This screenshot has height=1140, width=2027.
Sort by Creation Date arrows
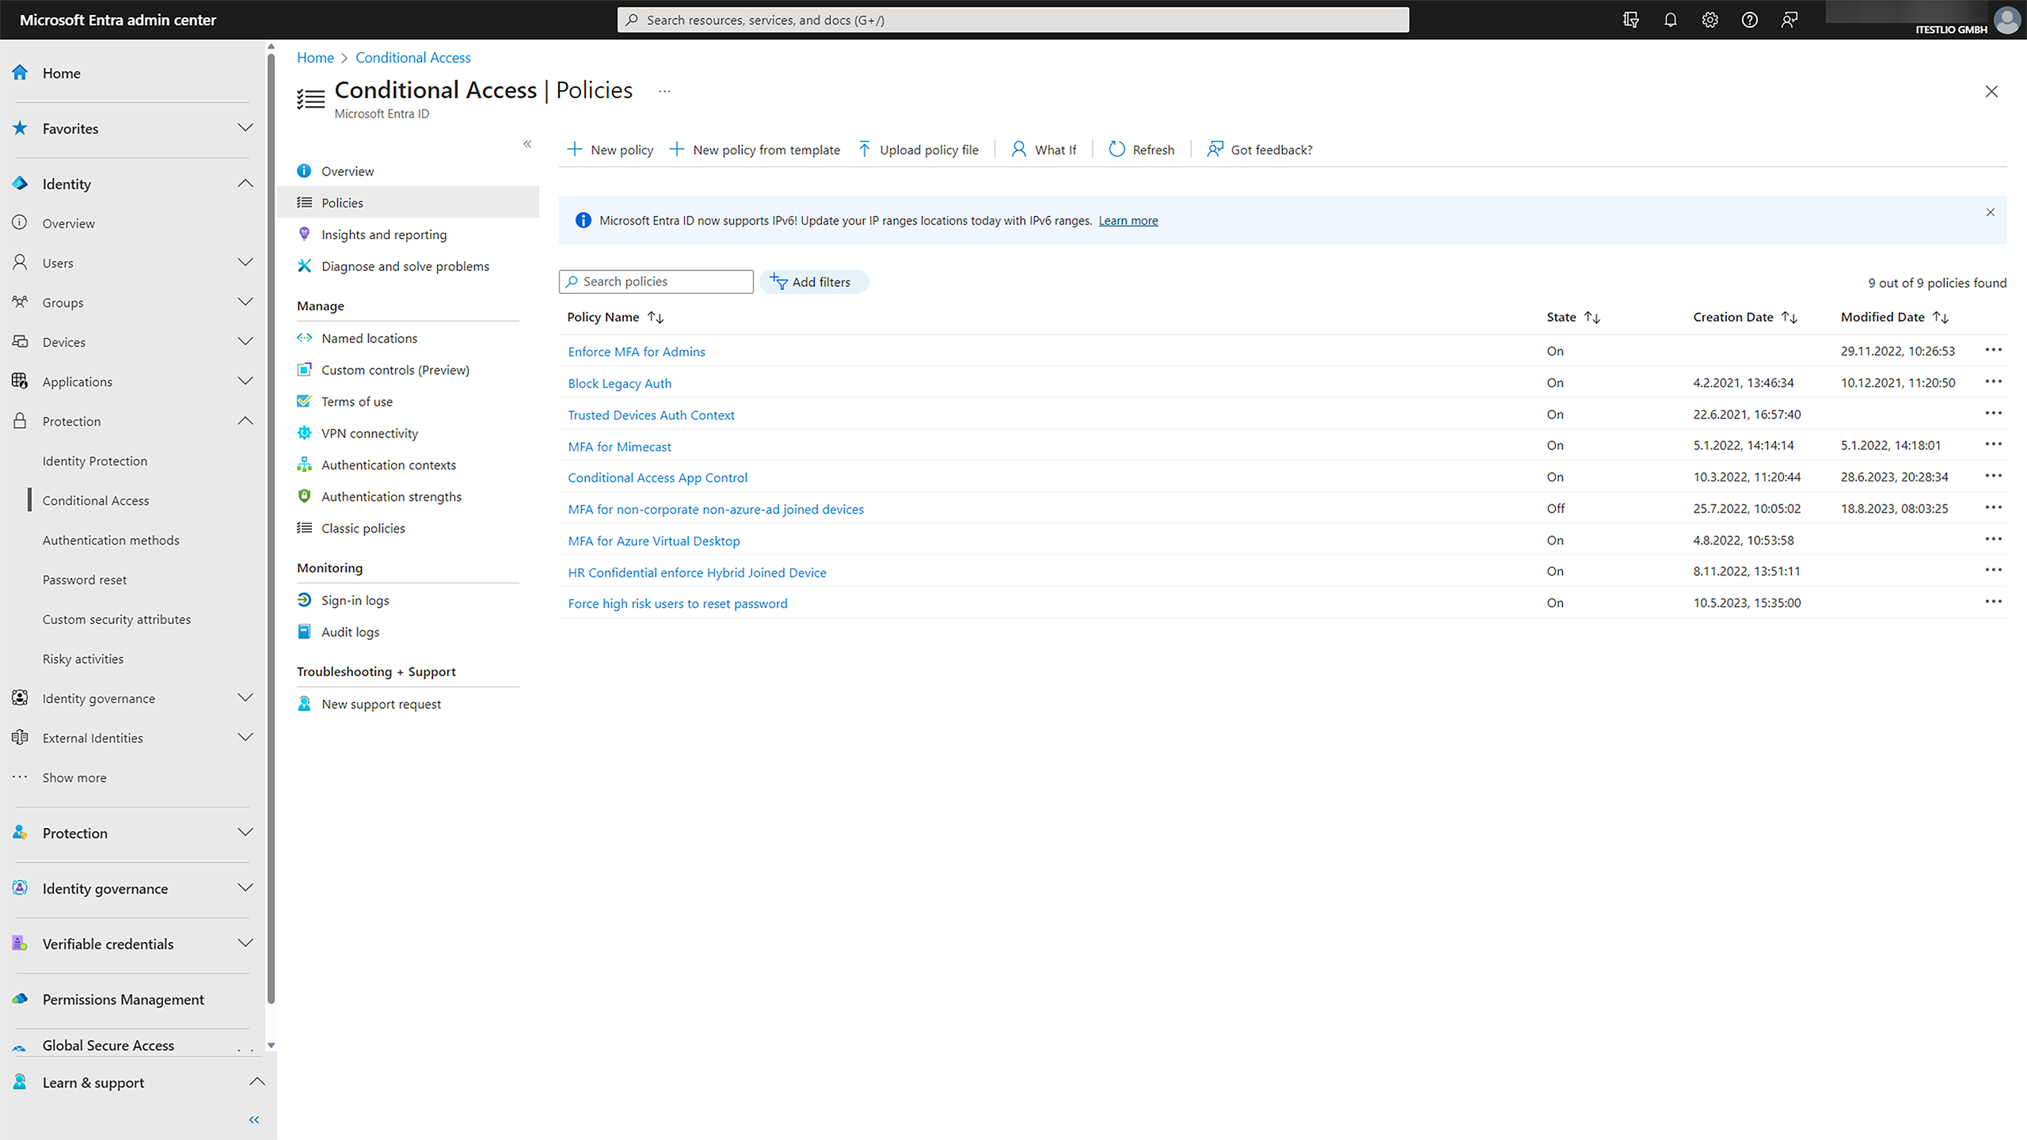coord(1789,317)
